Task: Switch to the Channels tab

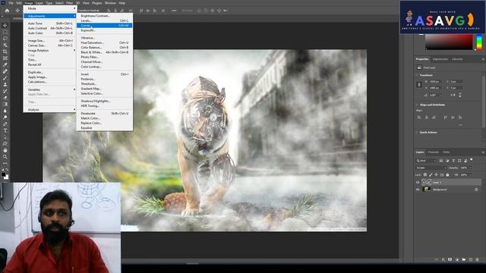Action: pyautogui.click(x=433, y=152)
